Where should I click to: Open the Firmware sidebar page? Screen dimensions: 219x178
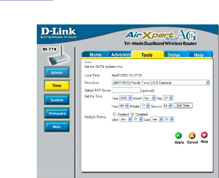tap(57, 113)
